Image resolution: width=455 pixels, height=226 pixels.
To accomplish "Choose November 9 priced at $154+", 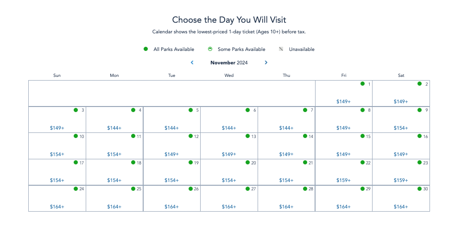I will pyautogui.click(x=401, y=119).
